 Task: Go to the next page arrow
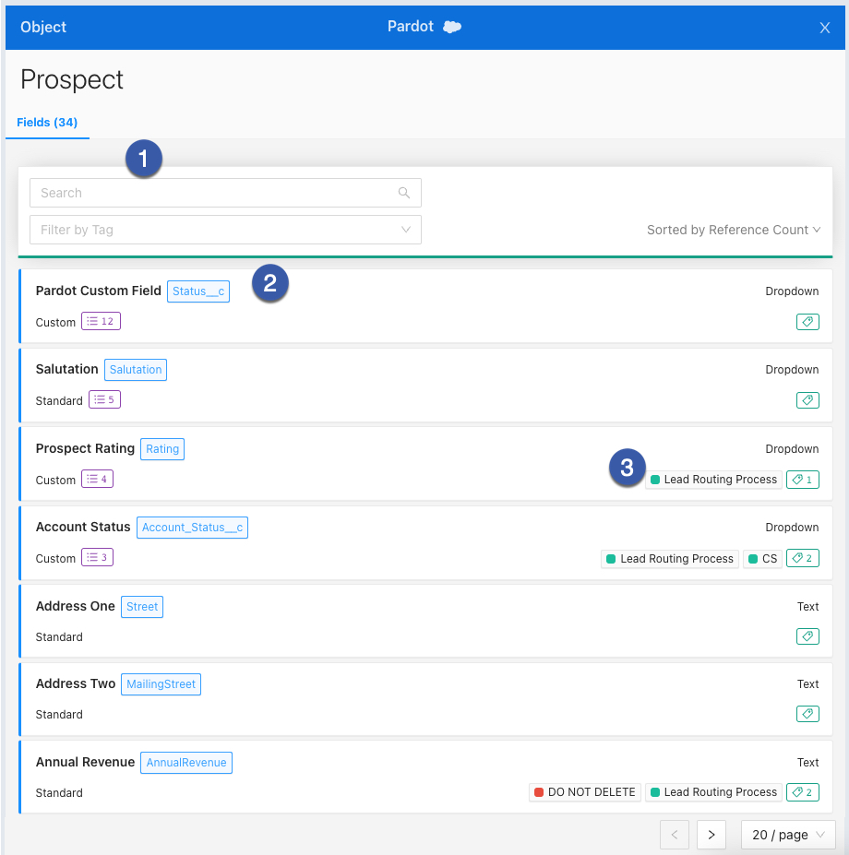coord(711,835)
